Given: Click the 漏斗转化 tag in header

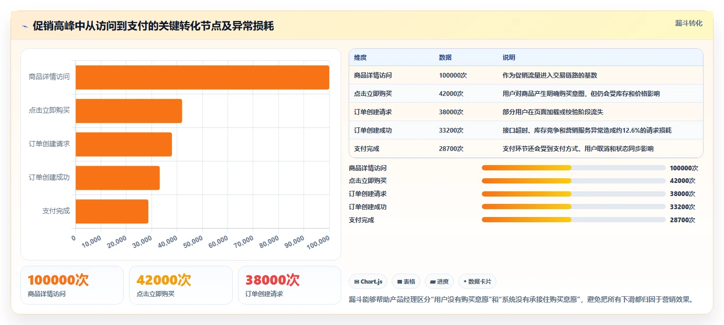Looking at the screenshot, I should pyautogui.click(x=688, y=23).
